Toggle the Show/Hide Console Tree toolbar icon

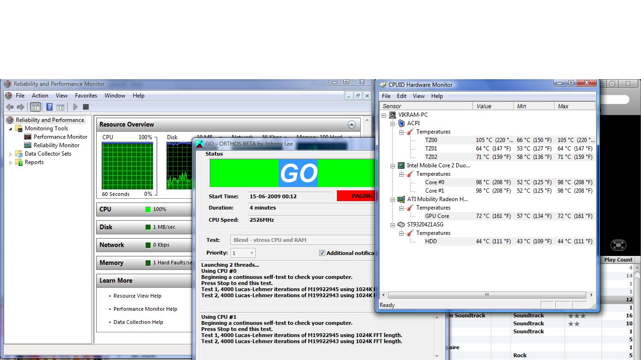pos(36,107)
